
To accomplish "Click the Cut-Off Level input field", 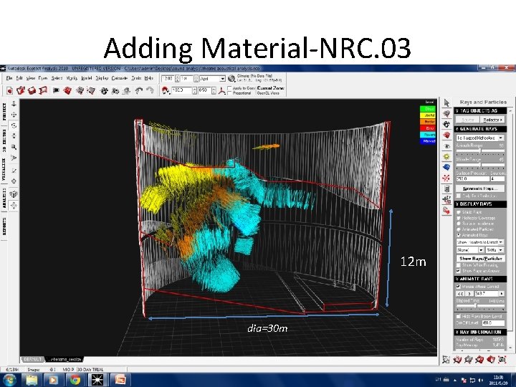I will [x=493, y=322].
